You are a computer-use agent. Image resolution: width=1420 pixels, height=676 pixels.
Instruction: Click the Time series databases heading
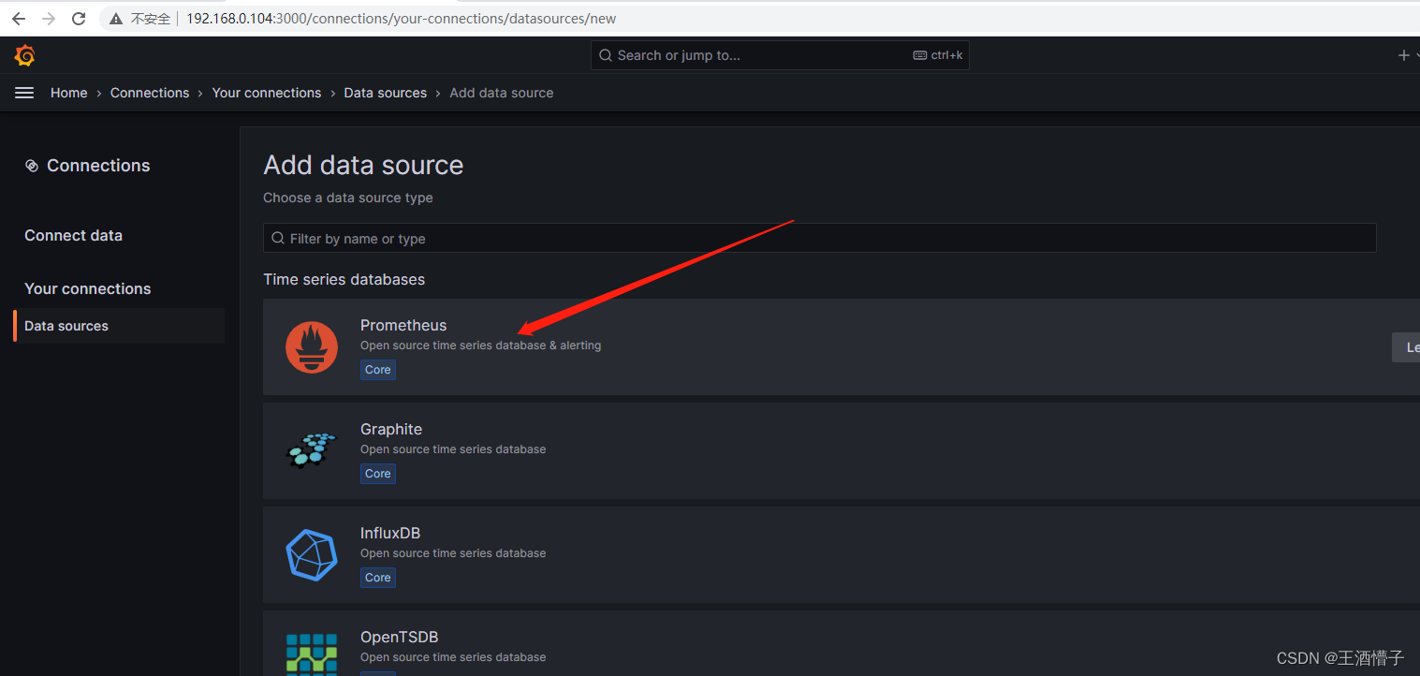coord(344,279)
